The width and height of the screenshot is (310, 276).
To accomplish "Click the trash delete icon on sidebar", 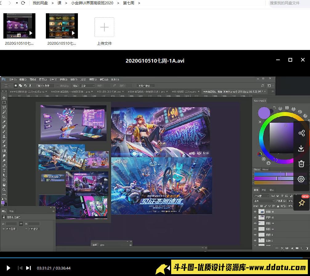I will 301,164.
